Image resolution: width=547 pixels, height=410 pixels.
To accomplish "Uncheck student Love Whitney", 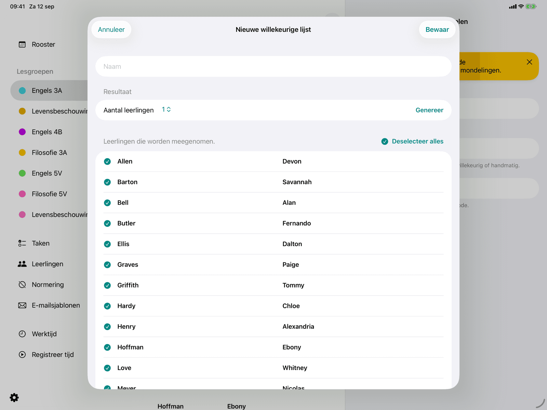I will [107, 368].
